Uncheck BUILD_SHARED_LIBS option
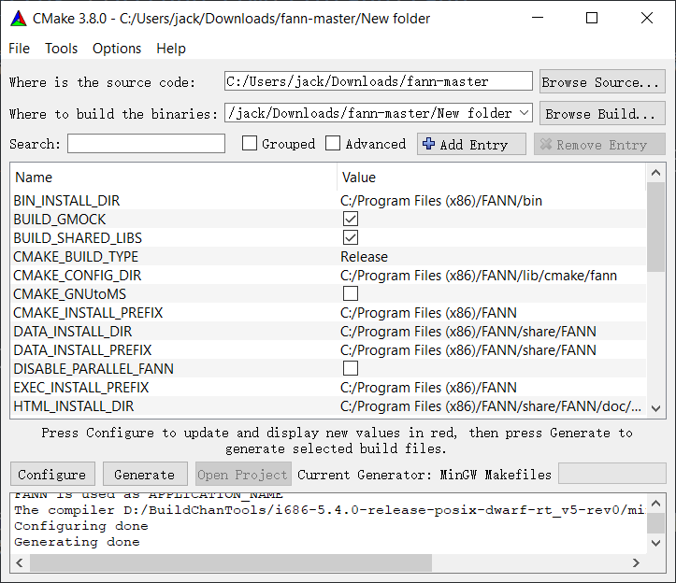Viewport: 676px width, 583px height. (x=351, y=237)
